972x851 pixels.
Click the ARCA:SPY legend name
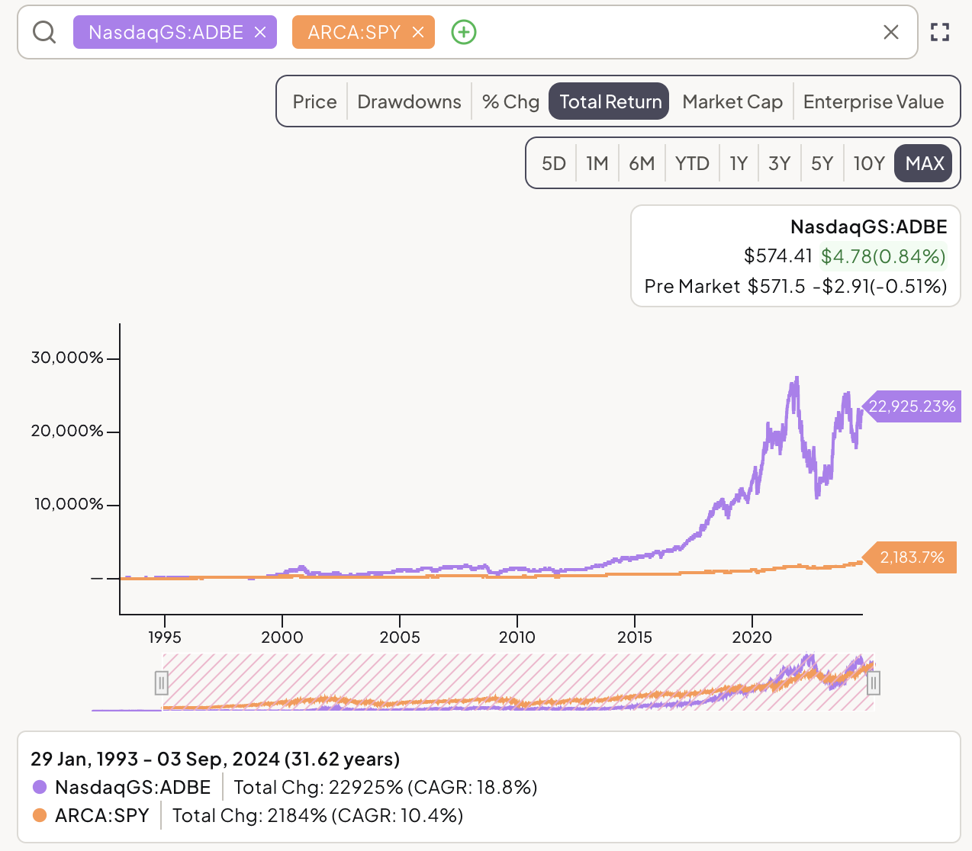102,815
